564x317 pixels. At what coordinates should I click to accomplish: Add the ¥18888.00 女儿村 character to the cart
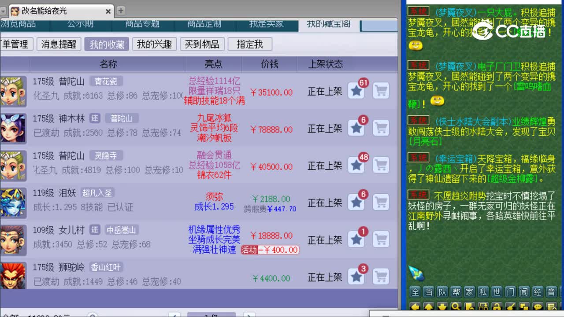381,239
